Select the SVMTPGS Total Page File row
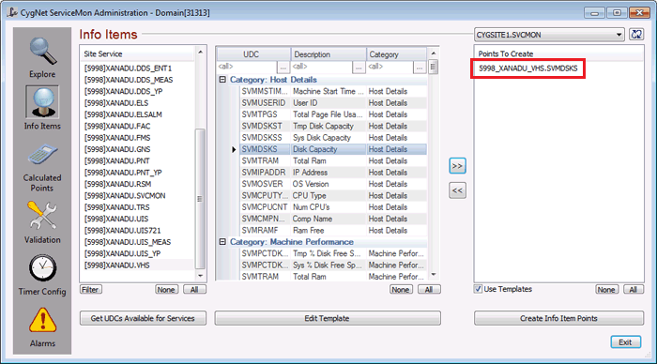 (333, 114)
